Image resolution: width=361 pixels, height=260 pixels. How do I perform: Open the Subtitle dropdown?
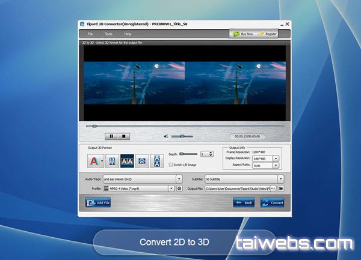(x=280, y=178)
